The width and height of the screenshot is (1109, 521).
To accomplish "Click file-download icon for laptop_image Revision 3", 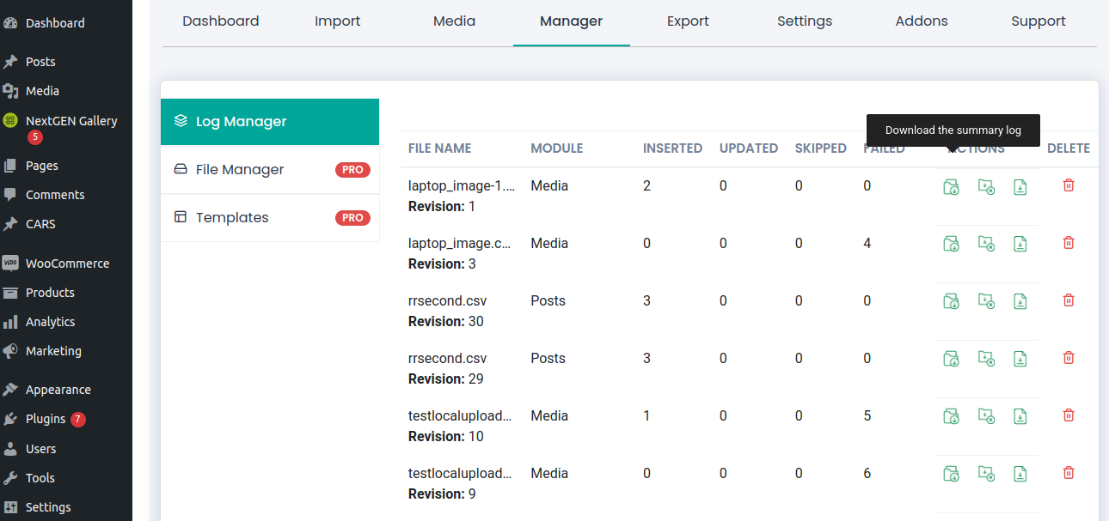I will coord(1020,244).
